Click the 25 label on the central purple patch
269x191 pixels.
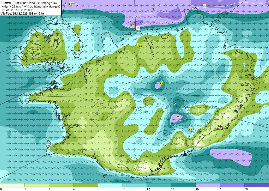(161, 83)
